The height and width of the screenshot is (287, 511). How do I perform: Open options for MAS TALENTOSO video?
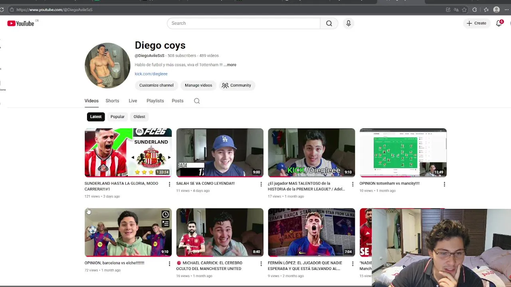353,184
